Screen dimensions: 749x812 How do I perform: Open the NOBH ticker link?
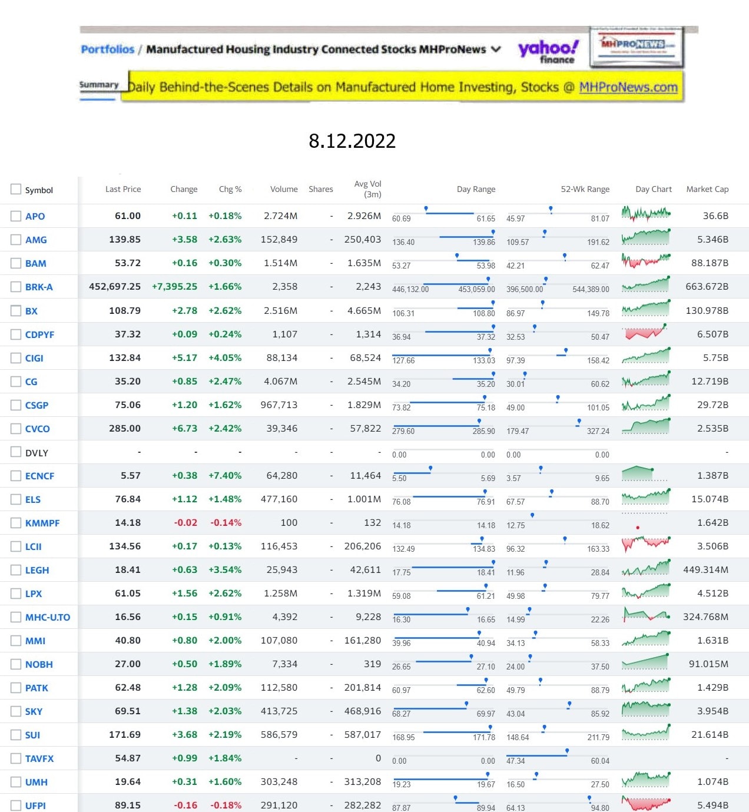[x=39, y=664]
